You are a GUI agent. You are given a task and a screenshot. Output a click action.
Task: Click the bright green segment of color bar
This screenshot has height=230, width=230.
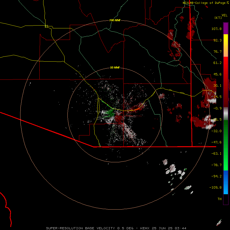pyautogui.click(x=226, y=145)
